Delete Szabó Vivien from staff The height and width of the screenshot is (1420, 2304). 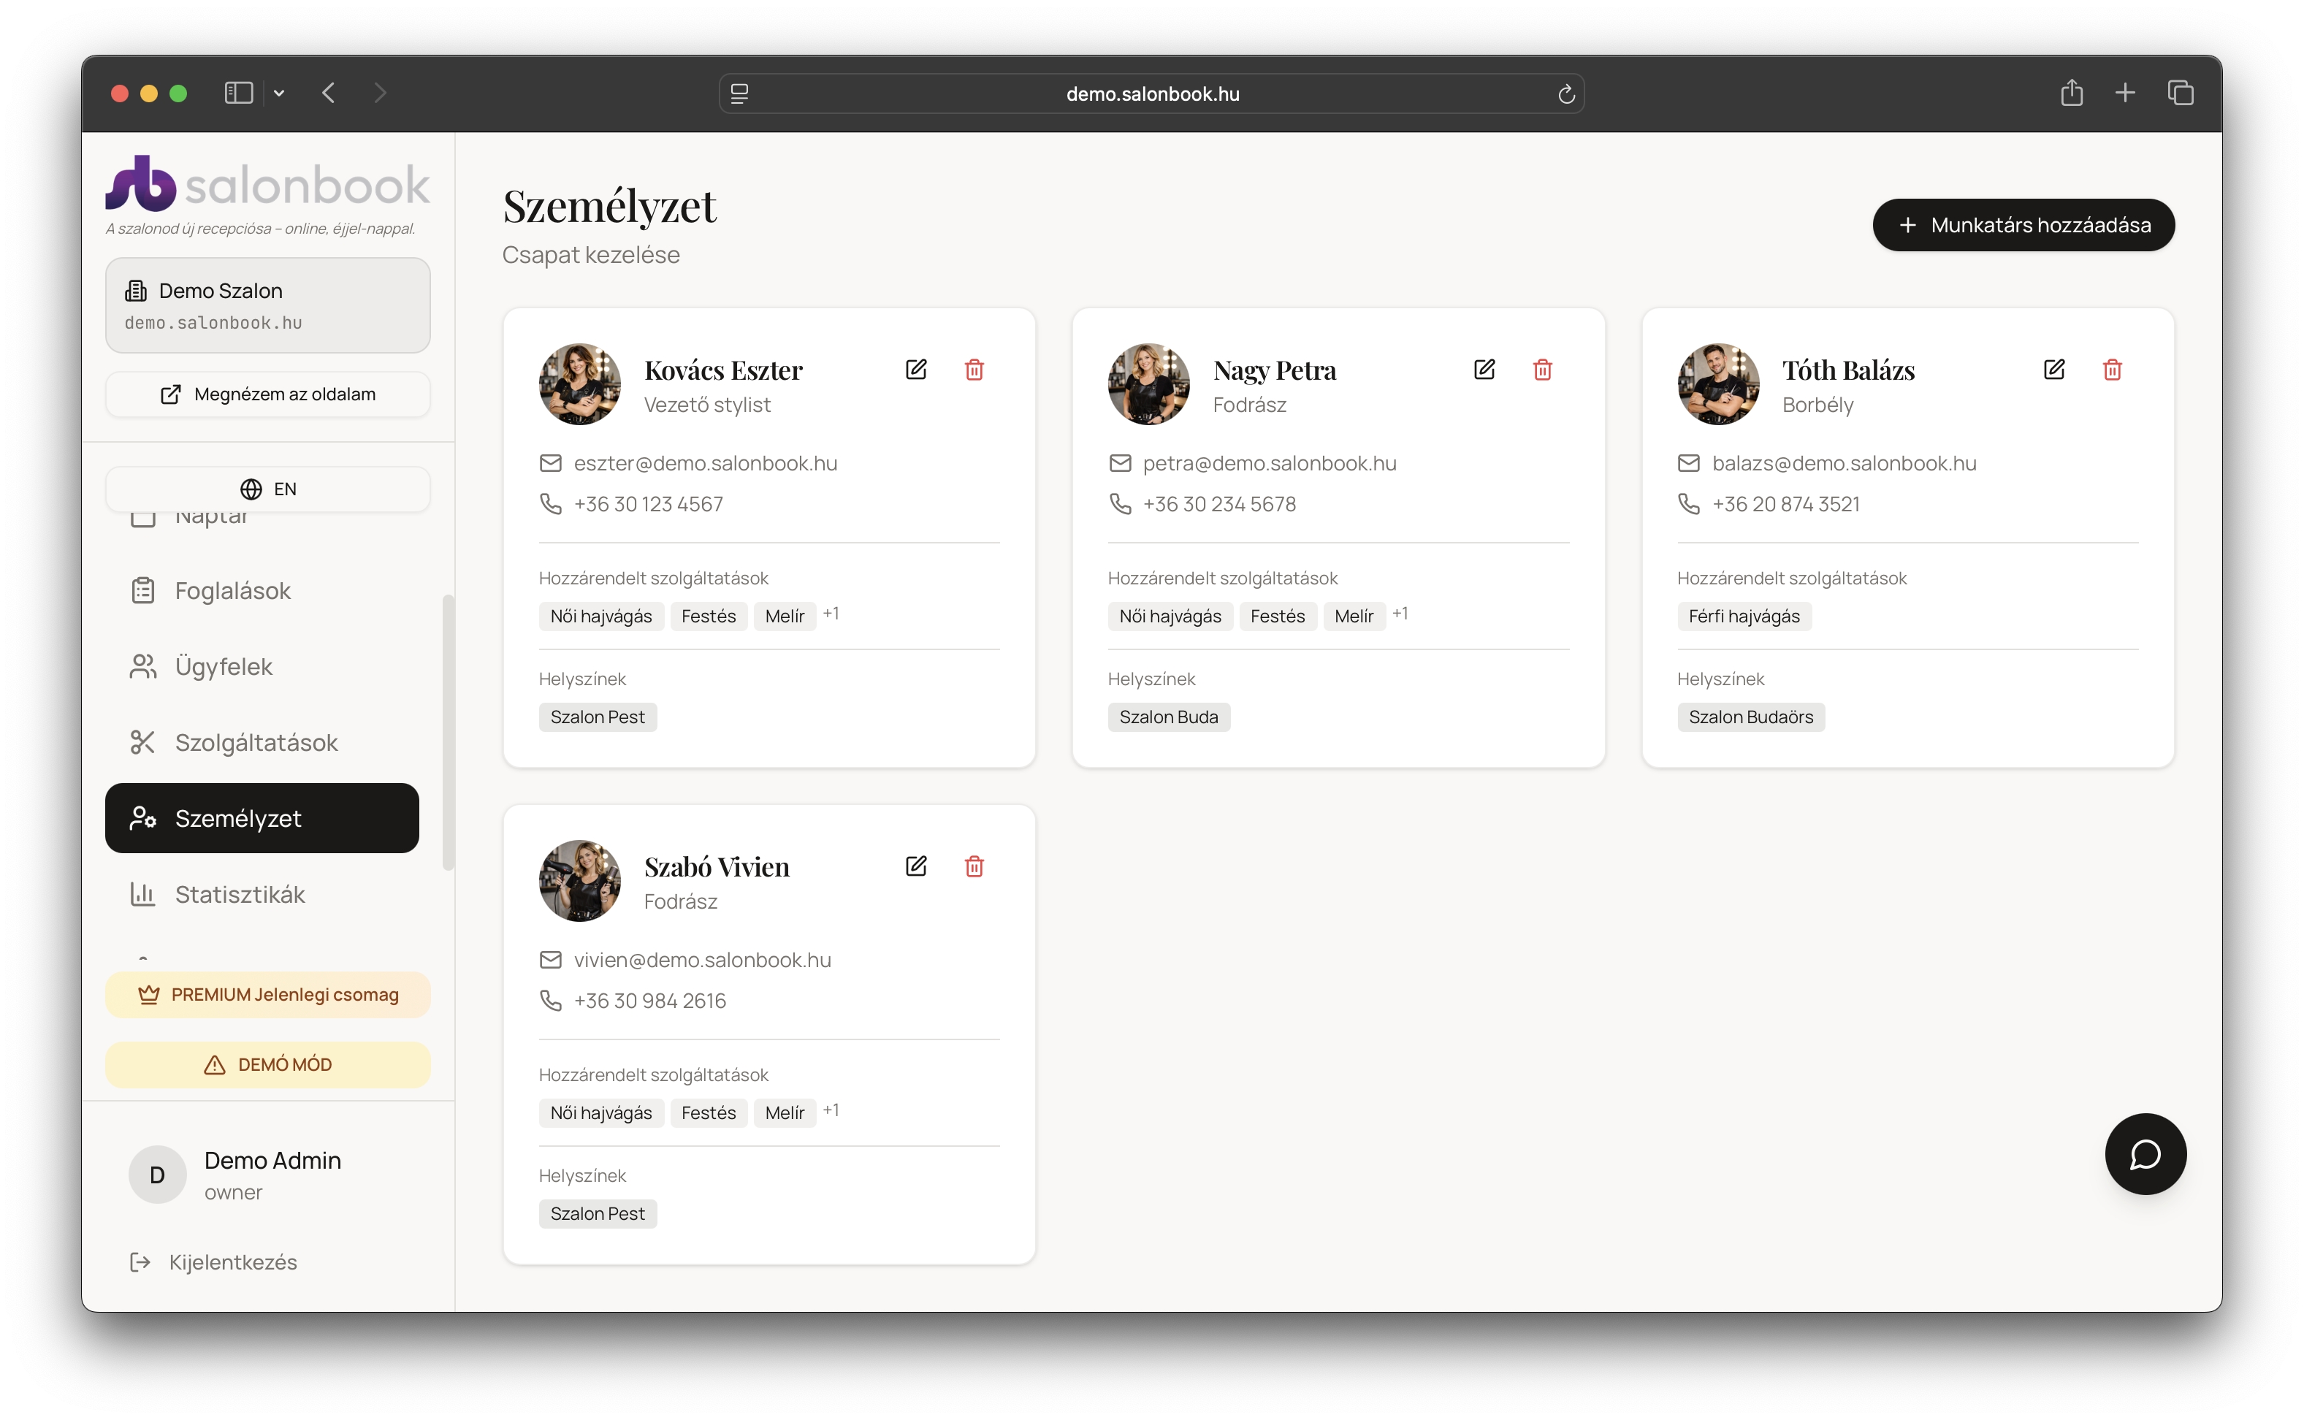point(974,866)
